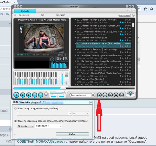Open the AIMP main menu icon in title bar
Screen dimensions: 156x146
[x=15, y=7]
